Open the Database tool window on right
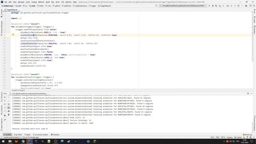 [x=254, y=30]
